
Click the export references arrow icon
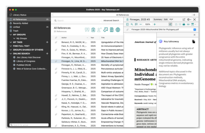coord(106,30)
